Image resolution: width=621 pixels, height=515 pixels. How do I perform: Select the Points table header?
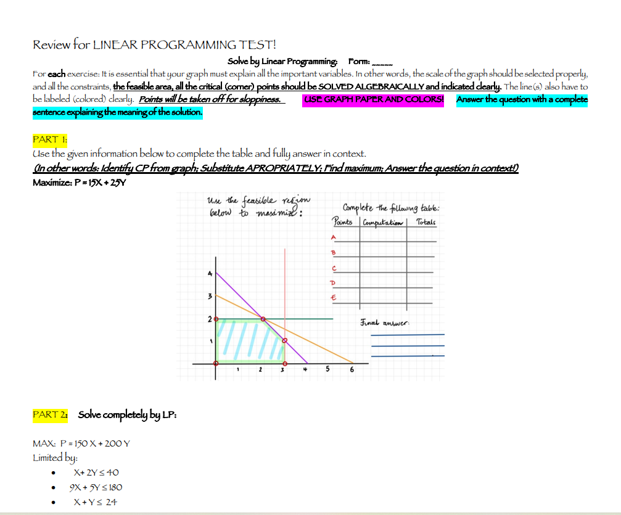click(343, 221)
